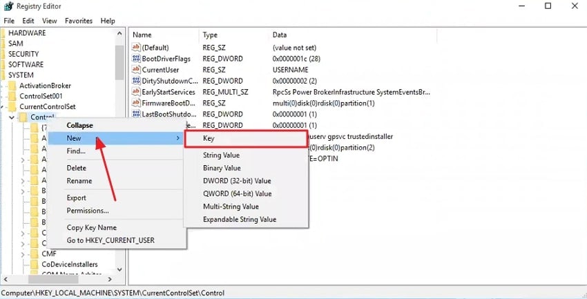Select the ActivationBroker key

click(x=46, y=86)
